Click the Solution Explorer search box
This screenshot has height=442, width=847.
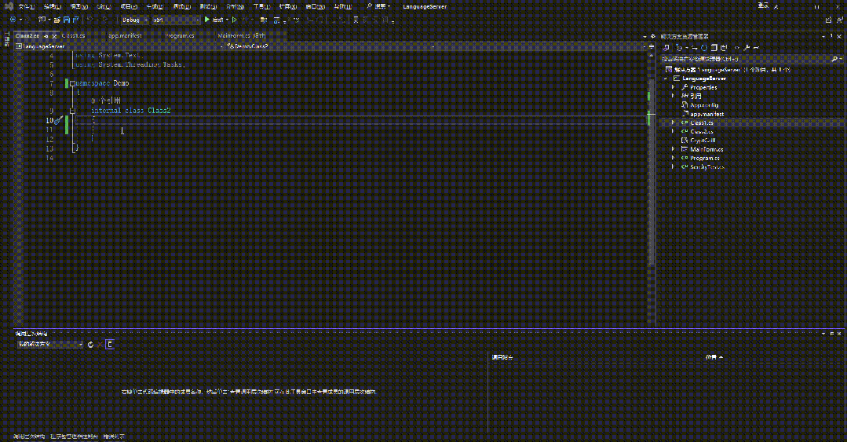tap(747, 58)
